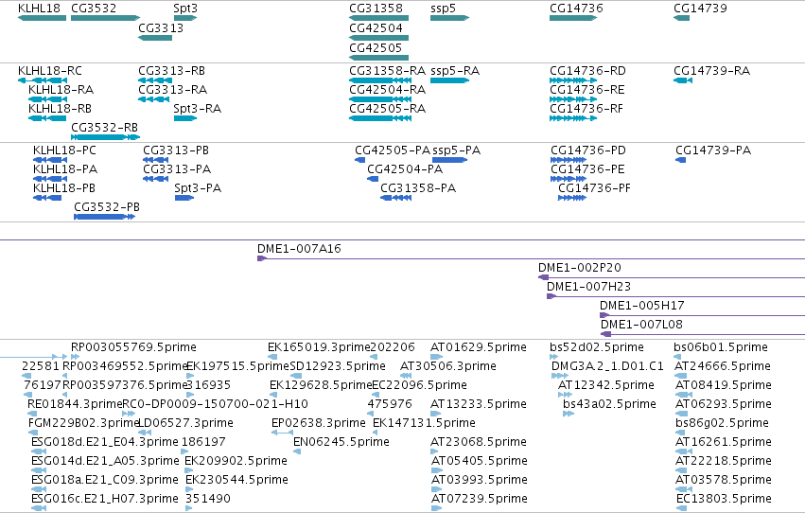Select transcript CG42504-RA
The image size is (805, 513).
pyautogui.click(x=380, y=99)
